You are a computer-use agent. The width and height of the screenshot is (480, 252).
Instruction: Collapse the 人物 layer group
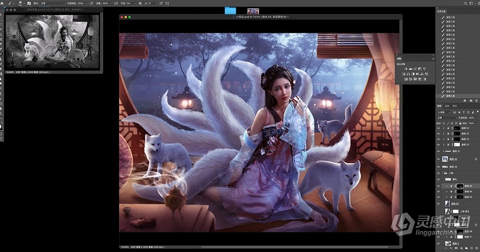click(x=443, y=173)
